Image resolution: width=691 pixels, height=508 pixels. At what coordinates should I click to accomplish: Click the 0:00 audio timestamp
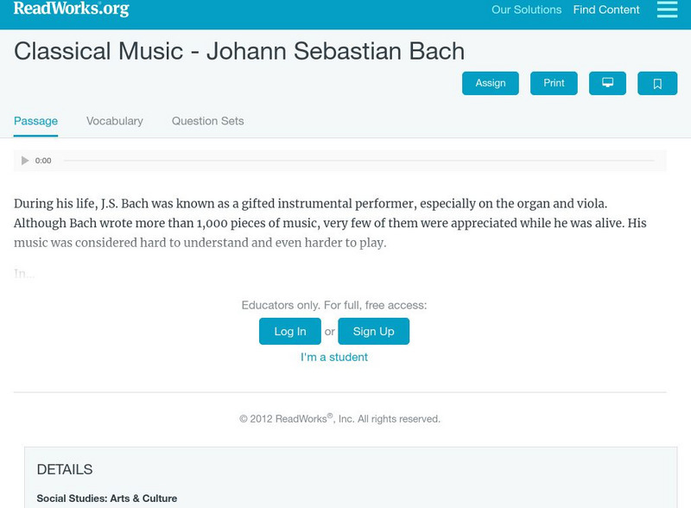coord(42,160)
